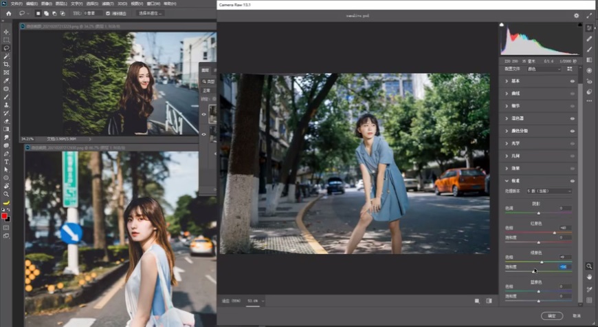Select the Move tool in Photoshop toolbar
The height and width of the screenshot is (327, 598).
click(6, 32)
